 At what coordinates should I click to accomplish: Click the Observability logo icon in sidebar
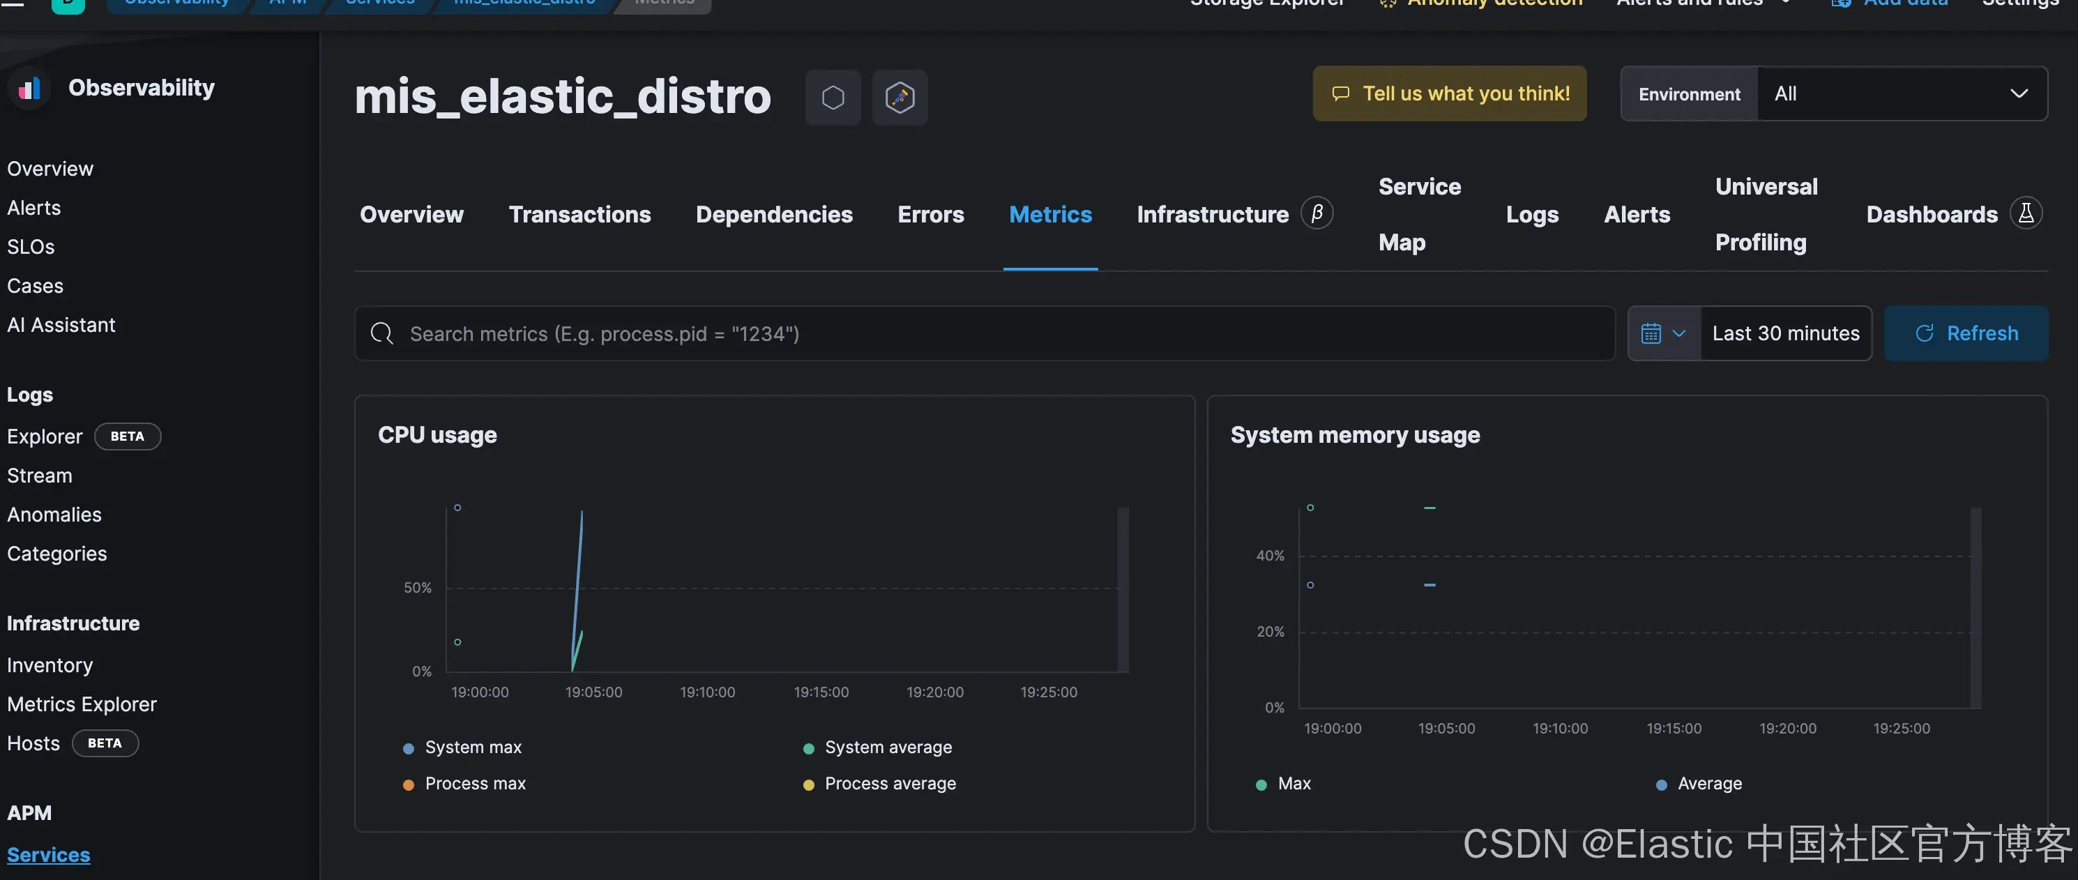point(29,88)
